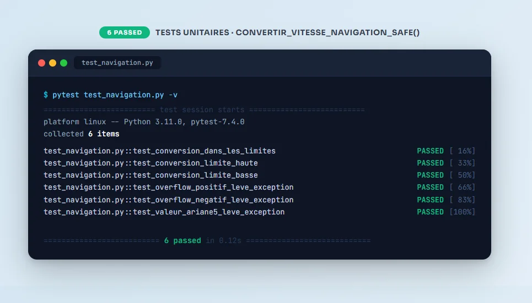Click the $ prompt symbol
The width and height of the screenshot is (532, 303).
coord(46,95)
